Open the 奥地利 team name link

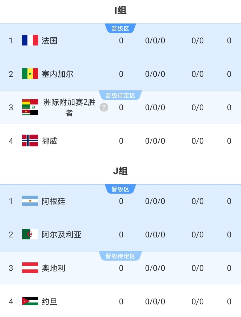pyautogui.click(x=53, y=268)
